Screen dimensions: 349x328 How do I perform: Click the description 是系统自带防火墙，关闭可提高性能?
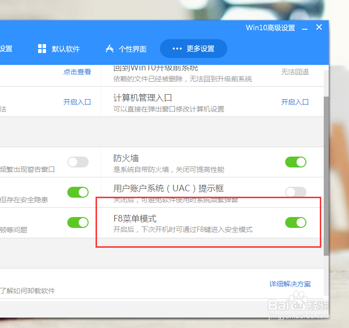tap(169, 169)
